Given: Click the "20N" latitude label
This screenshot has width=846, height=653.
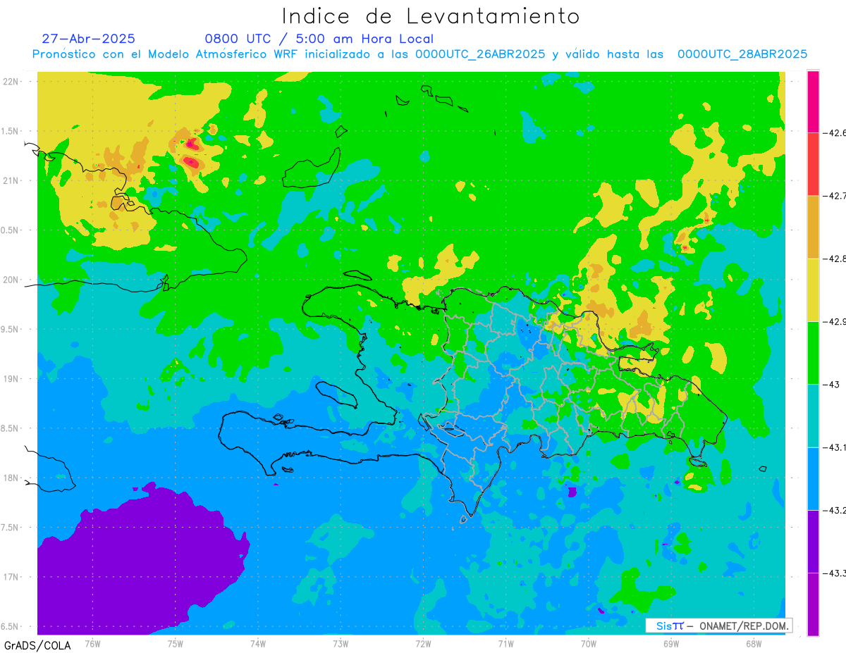Looking at the screenshot, I should pyautogui.click(x=11, y=280).
